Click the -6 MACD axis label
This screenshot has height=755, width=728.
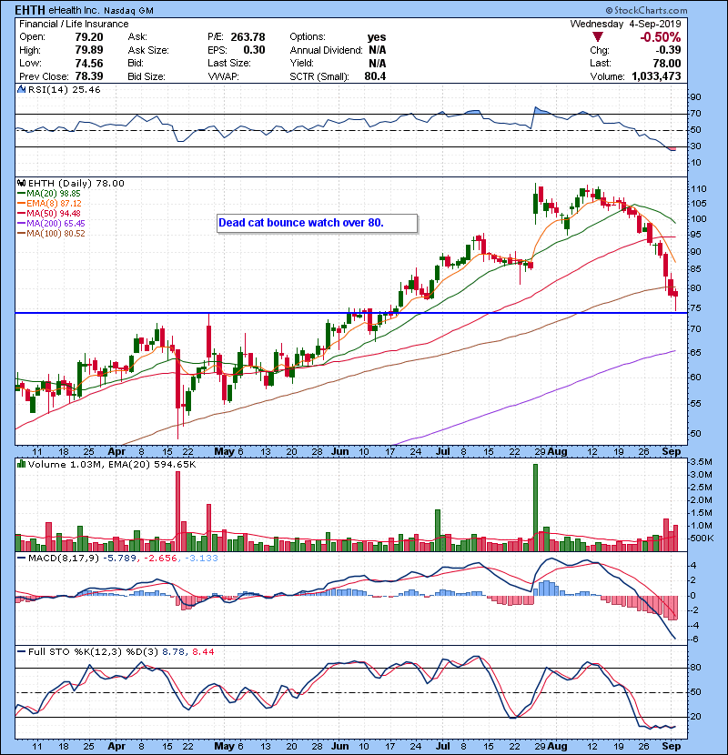coord(694,639)
